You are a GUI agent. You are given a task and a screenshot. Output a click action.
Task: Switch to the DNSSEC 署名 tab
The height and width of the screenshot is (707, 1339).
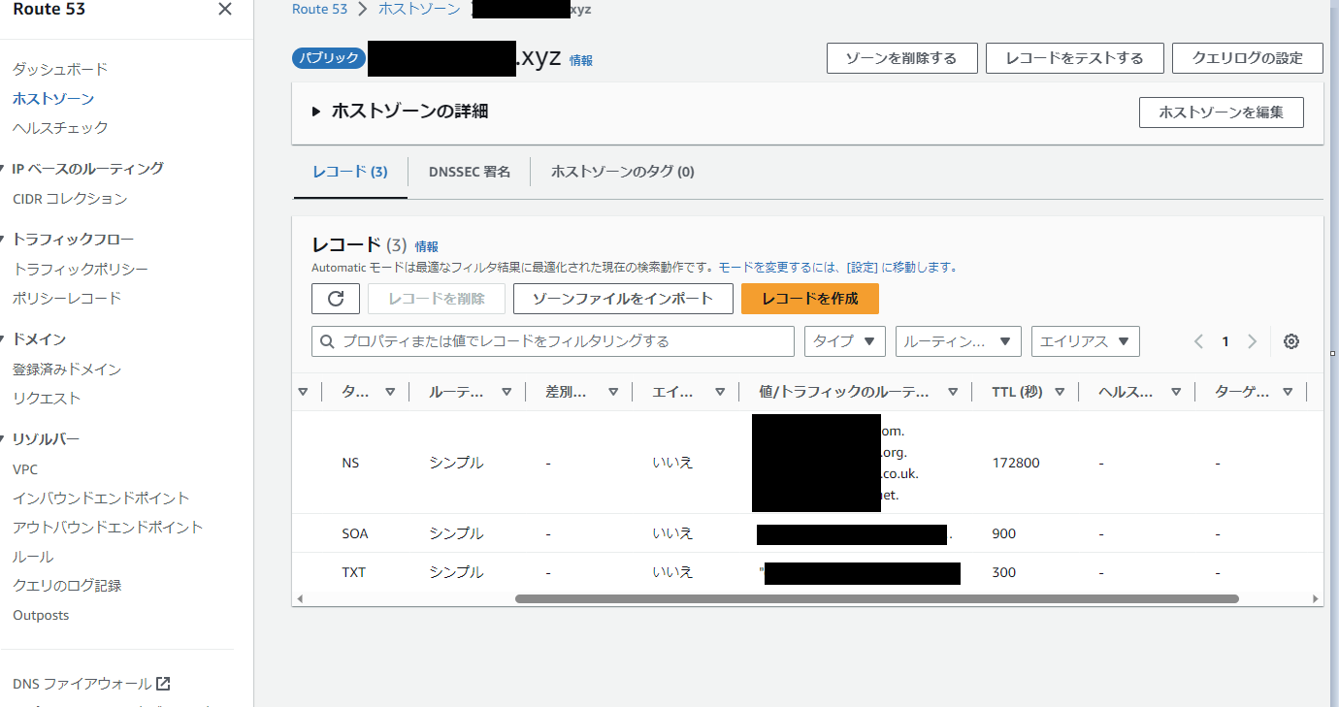[x=470, y=172]
